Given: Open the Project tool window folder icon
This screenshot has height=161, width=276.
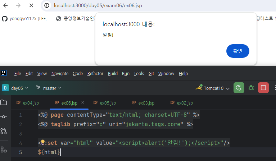Looking at the screenshot, I should tap(4, 102).
